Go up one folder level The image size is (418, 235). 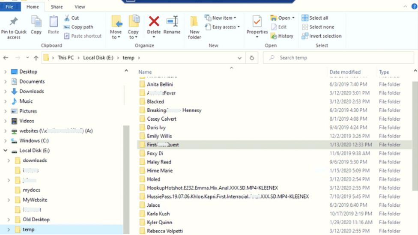pos(36,58)
